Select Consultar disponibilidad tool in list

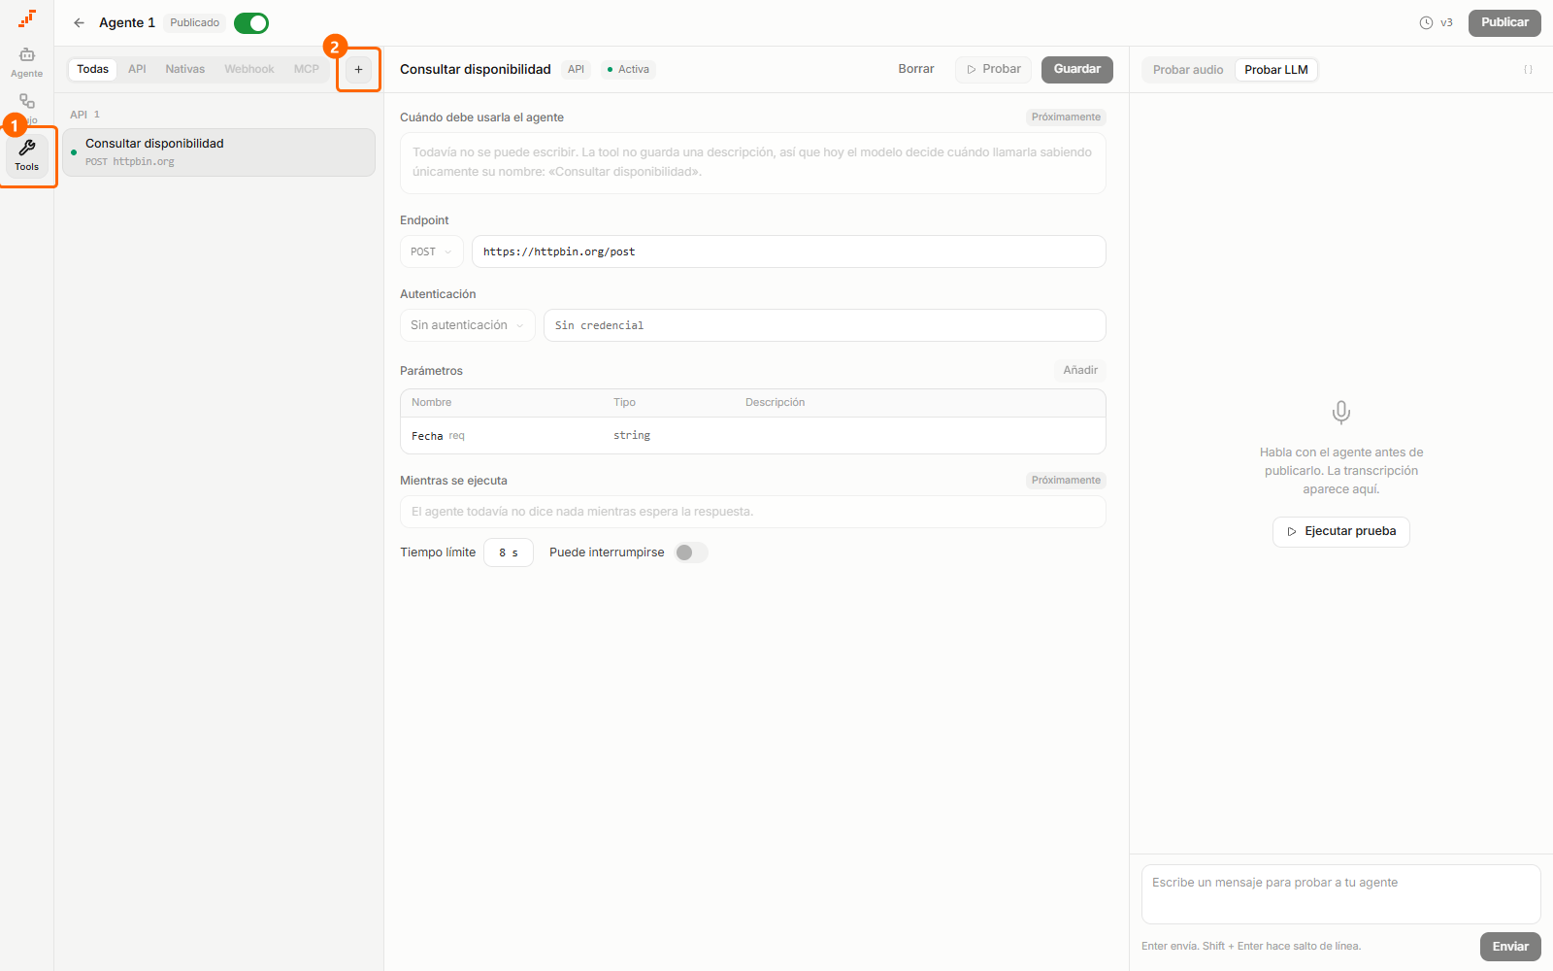coord(218,152)
